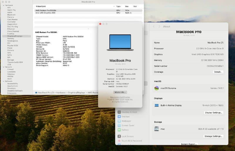The width and height of the screenshot is (235, 151).
Task: Close the About This Mac window
Action: click(x=100, y=24)
